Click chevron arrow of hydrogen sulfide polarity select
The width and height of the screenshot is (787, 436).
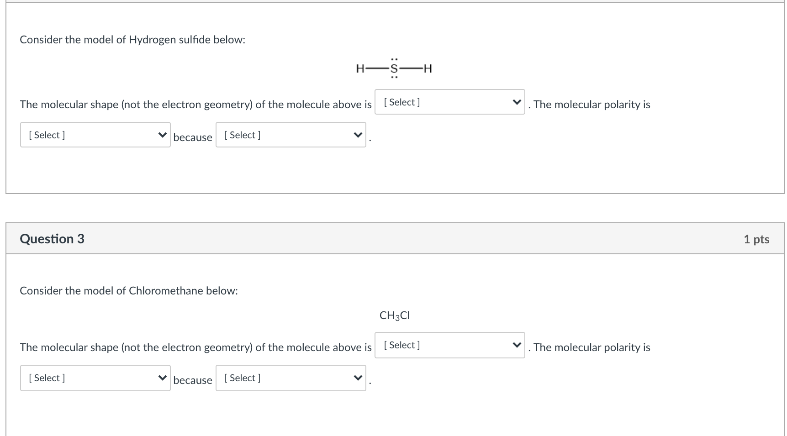tap(162, 135)
